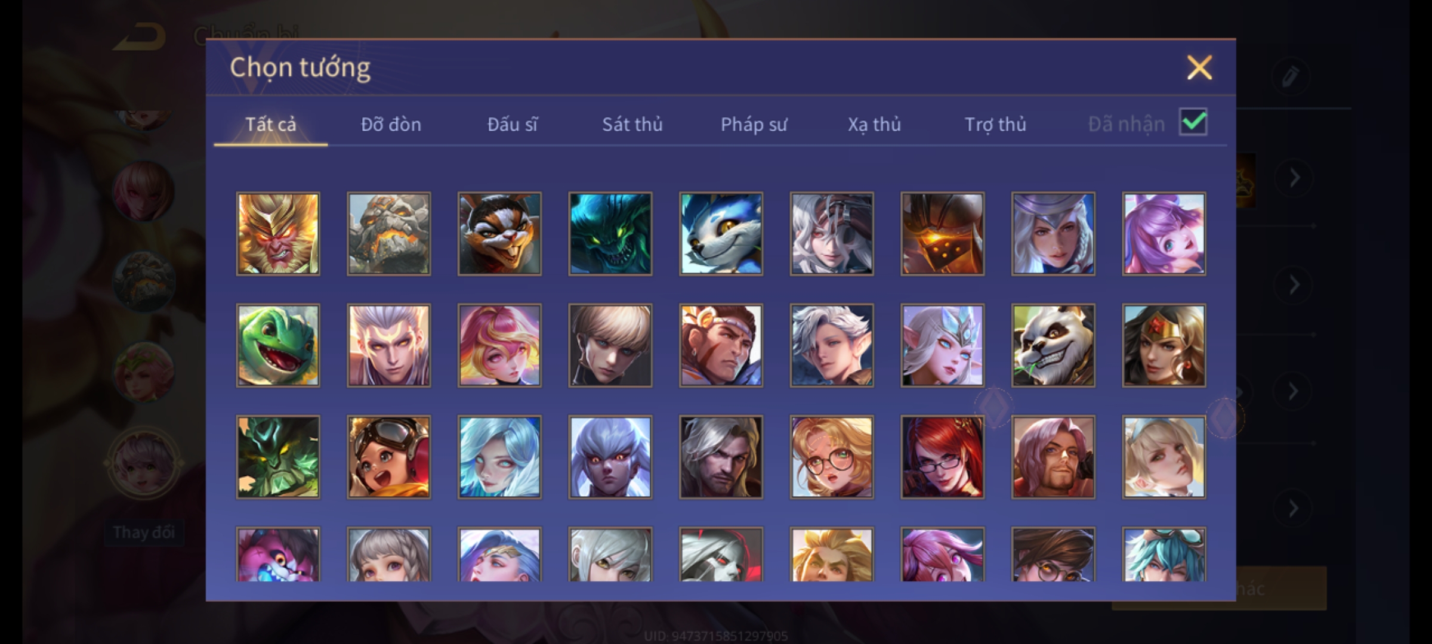
Task: Pick the green frog hero portrait
Action: coord(278,345)
